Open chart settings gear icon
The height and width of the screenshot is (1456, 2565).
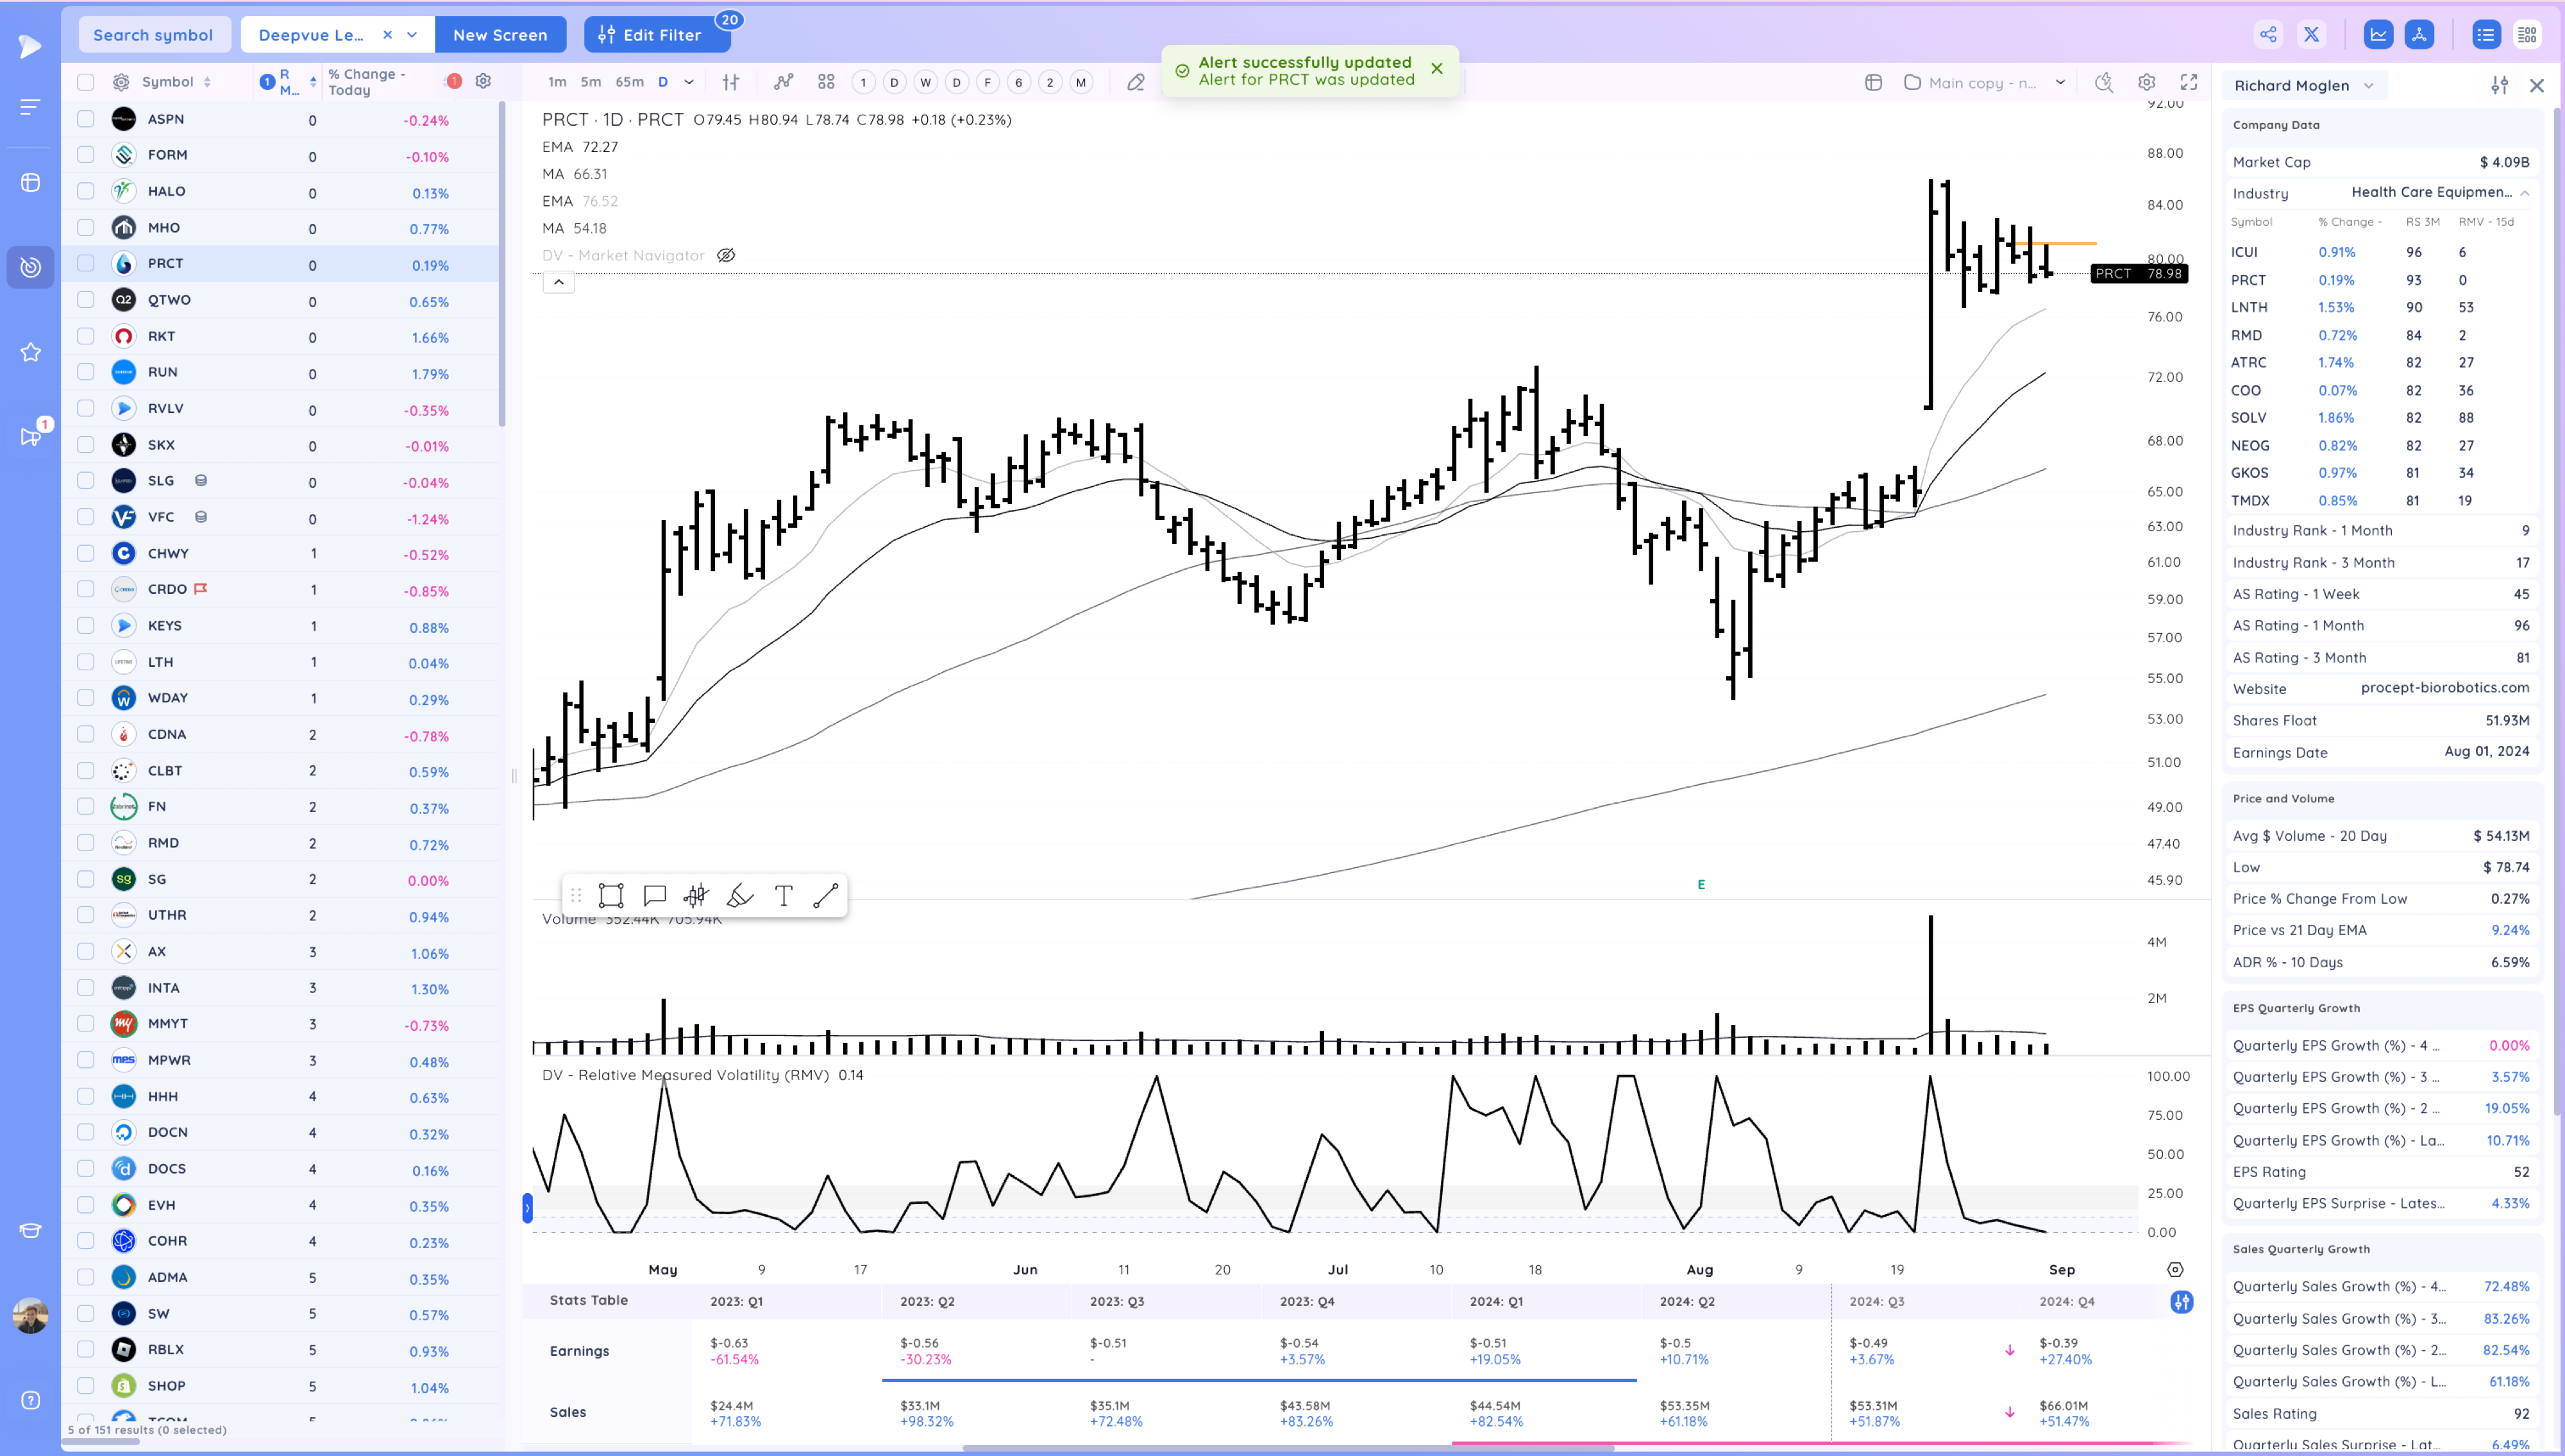(2146, 82)
